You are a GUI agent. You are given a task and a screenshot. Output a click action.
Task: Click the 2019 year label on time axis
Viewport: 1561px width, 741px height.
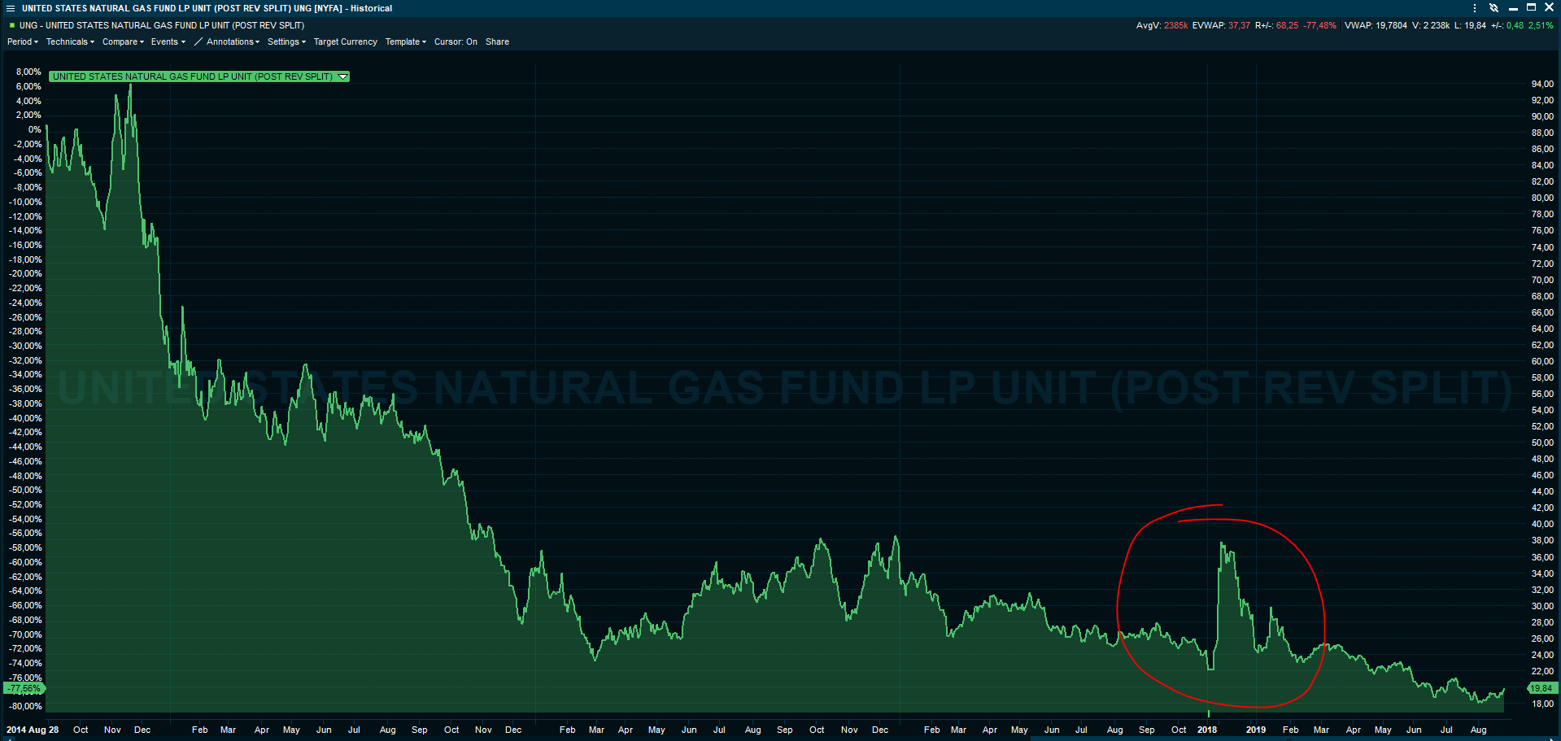pos(1256,730)
